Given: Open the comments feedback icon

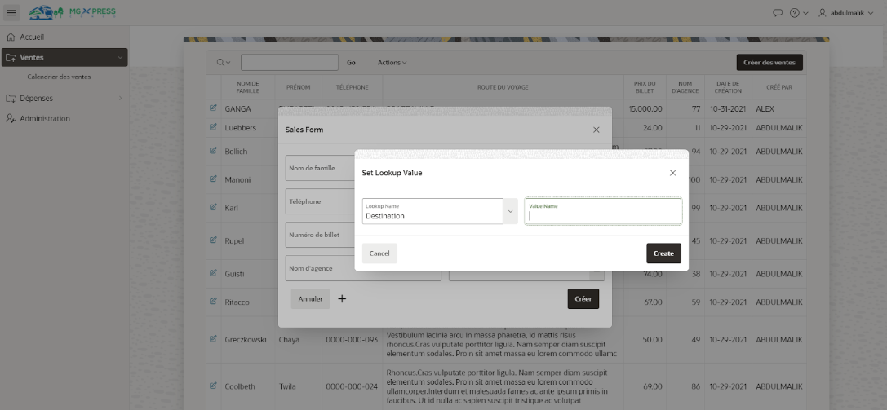Looking at the screenshot, I should tap(778, 13).
